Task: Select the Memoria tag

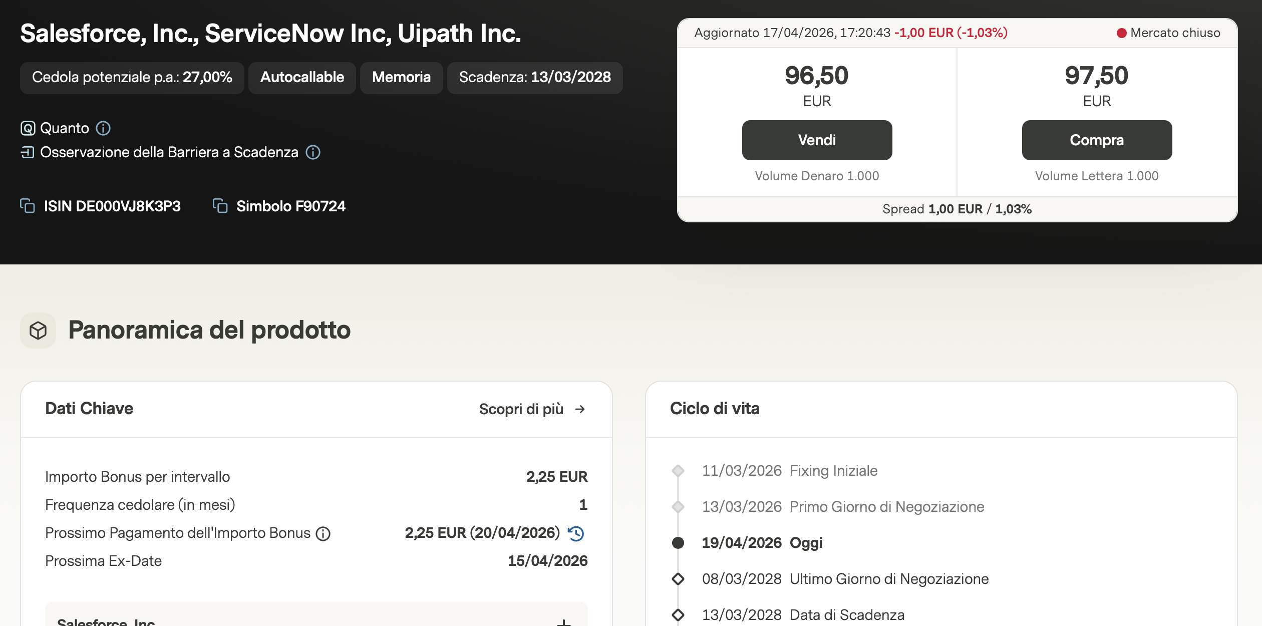Action: click(x=401, y=78)
